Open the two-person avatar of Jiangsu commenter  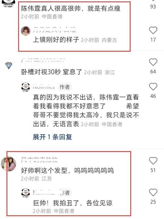[8, 164]
